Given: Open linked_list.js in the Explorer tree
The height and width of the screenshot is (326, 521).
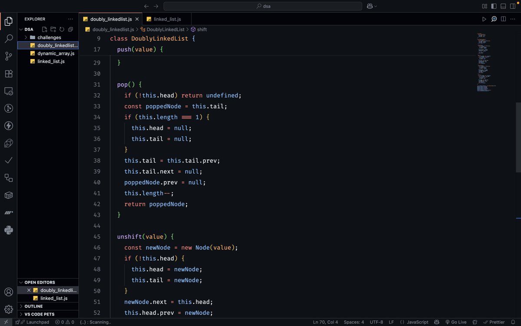Looking at the screenshot, I should (48, 61).
